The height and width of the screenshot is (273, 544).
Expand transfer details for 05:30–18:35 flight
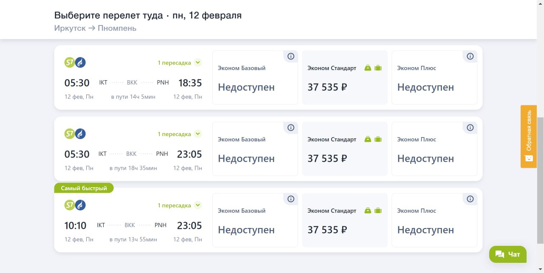click(x=197, y=63)
